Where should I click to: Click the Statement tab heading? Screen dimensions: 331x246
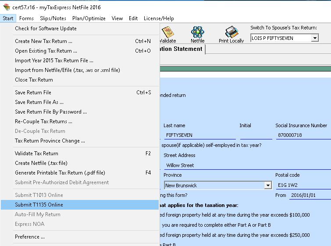point(182,49)
